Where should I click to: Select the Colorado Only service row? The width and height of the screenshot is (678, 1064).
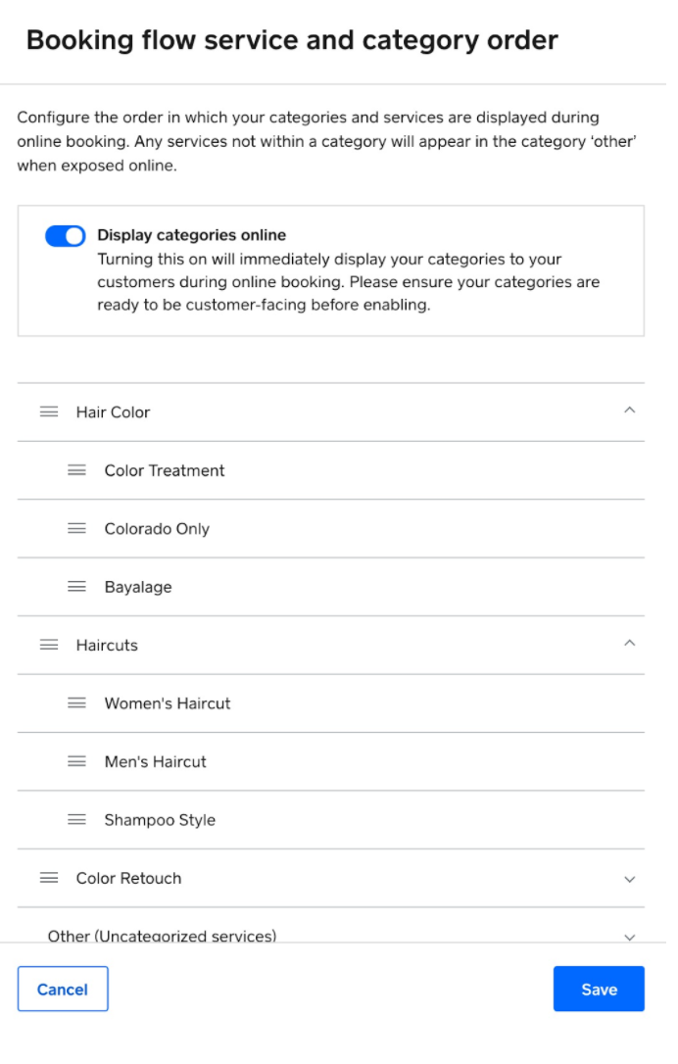pos(331,529)
